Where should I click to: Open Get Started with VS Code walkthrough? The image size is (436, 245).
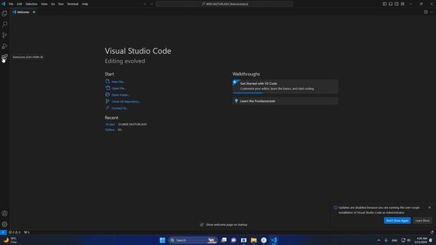(x=285, y=86)
